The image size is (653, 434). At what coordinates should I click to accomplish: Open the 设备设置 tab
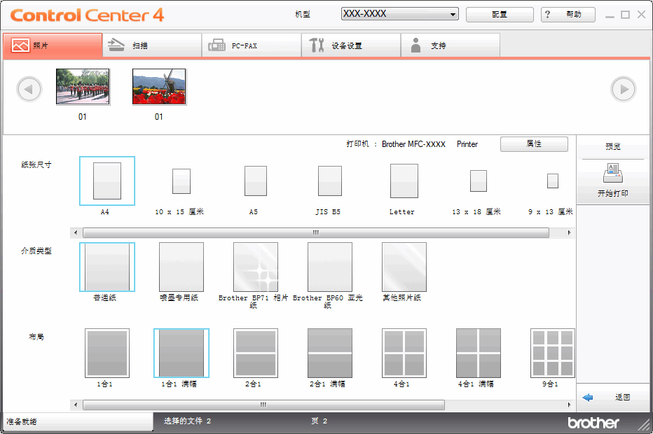click(352, 45)
